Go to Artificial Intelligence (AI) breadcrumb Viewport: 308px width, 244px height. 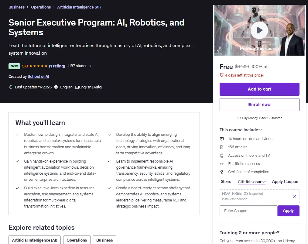(x=79, y=7)
